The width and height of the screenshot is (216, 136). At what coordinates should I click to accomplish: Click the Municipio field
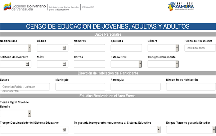80,87
